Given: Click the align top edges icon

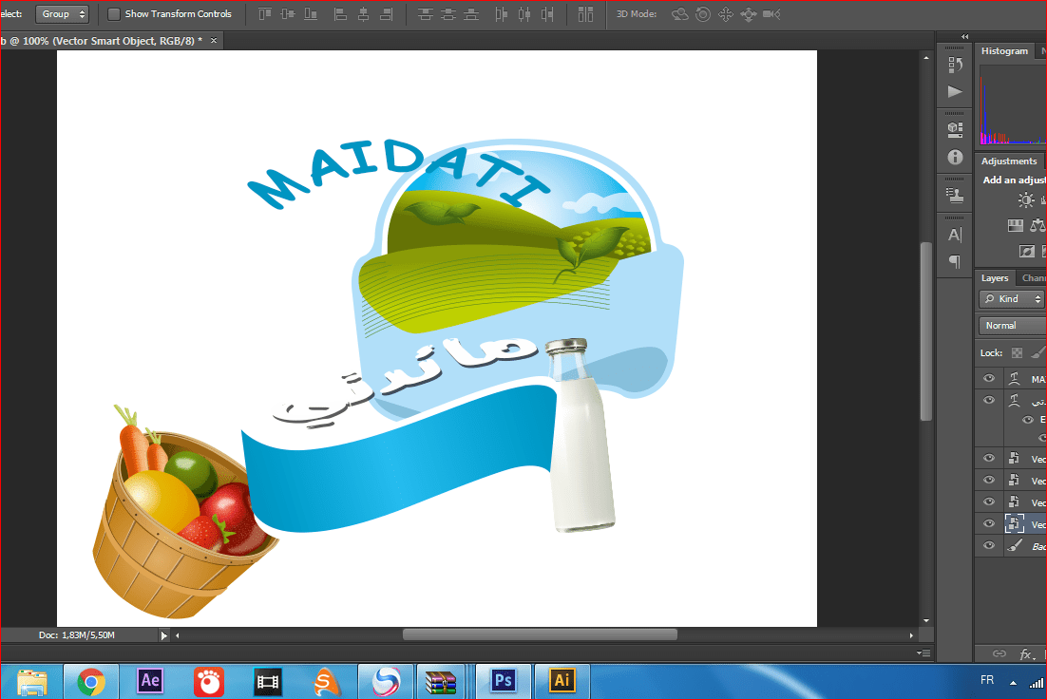Looking at the screenshot, I should pos(265,14).
